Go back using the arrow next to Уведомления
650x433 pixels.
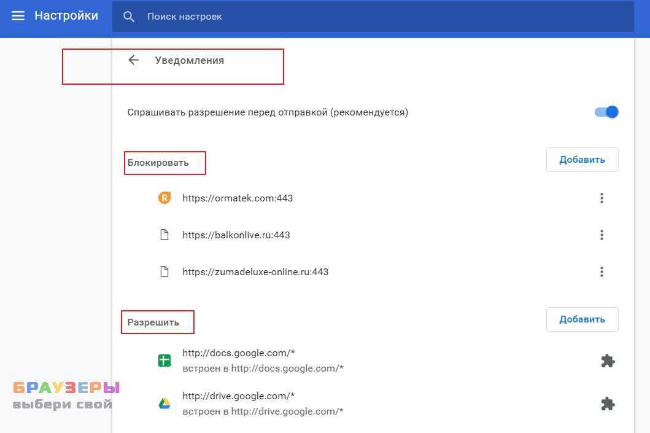point(133,60)
